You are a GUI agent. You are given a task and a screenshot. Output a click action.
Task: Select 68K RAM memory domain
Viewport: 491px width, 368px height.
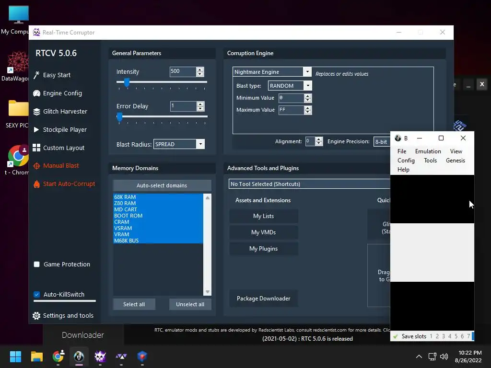click(x=158, y=197)
